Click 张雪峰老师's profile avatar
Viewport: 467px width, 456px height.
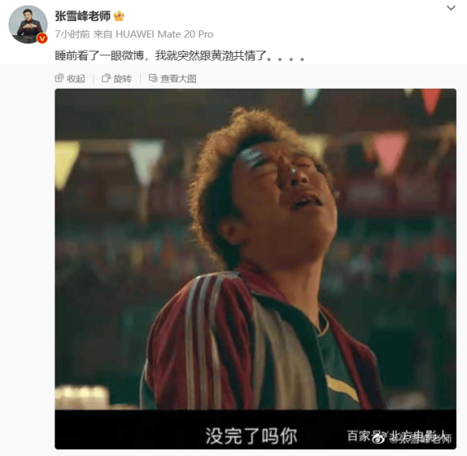point(28,24)
